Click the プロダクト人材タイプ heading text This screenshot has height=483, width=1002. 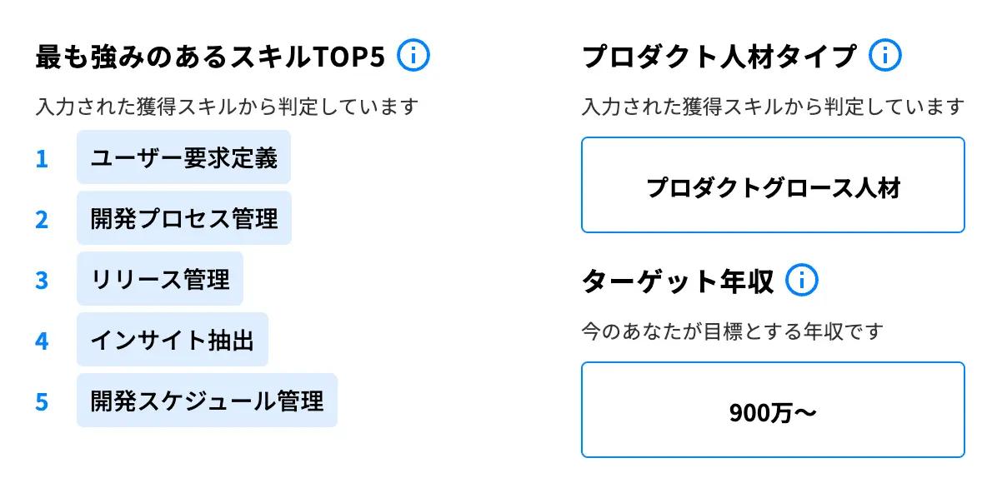pos(719,57)
